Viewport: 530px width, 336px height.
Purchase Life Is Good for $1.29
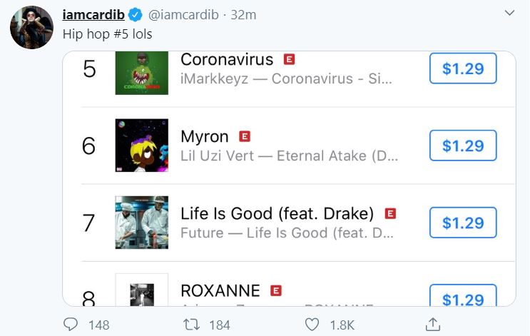[x=463, y=223]
